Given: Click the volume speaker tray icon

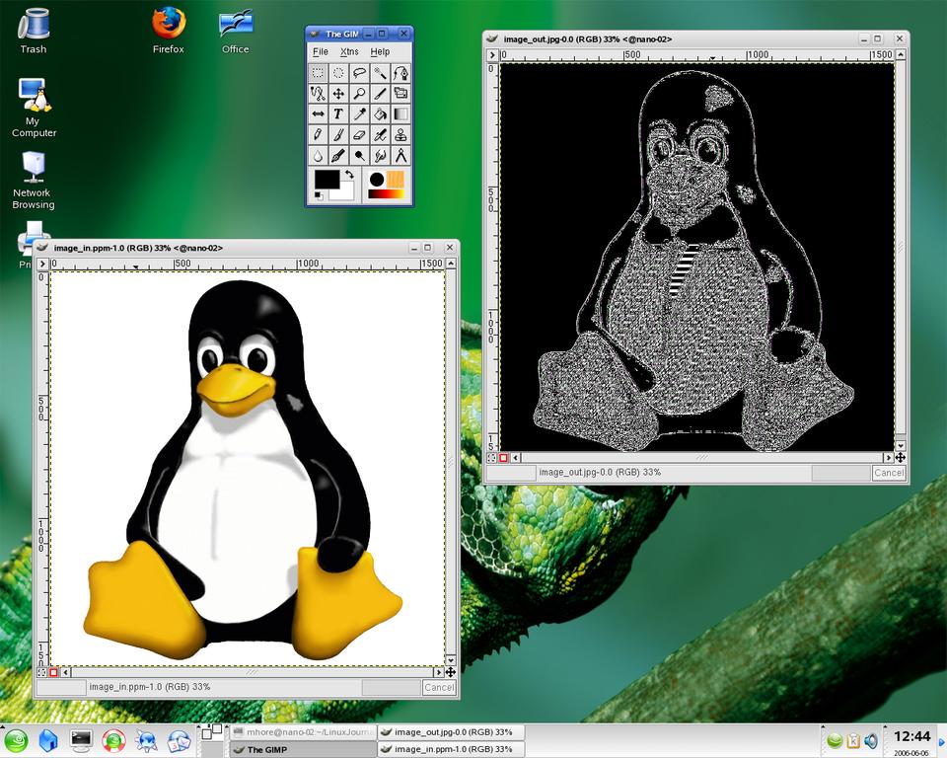Looking at the screenshot, I should 871,740.
